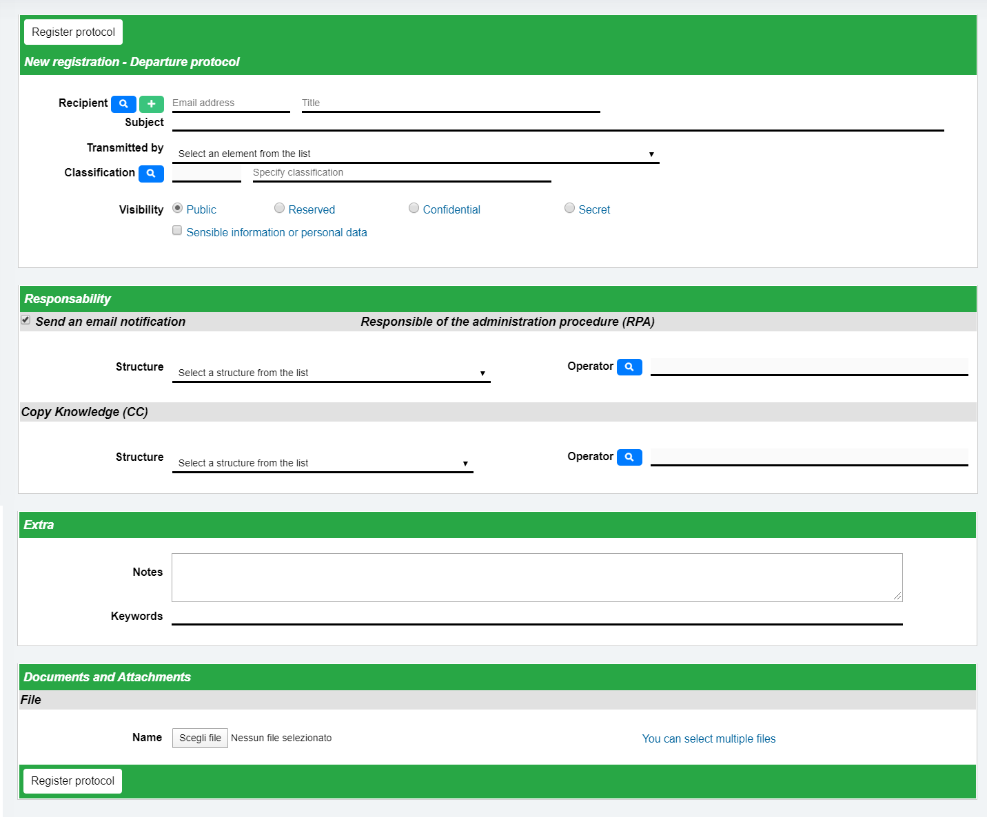Focus the classification code field
Screen dimensions: 987x817
pyautogui.click(x=207, y=173)
